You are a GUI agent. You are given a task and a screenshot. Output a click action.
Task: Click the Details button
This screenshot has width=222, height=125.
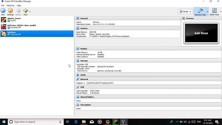(x=185, y=11)
